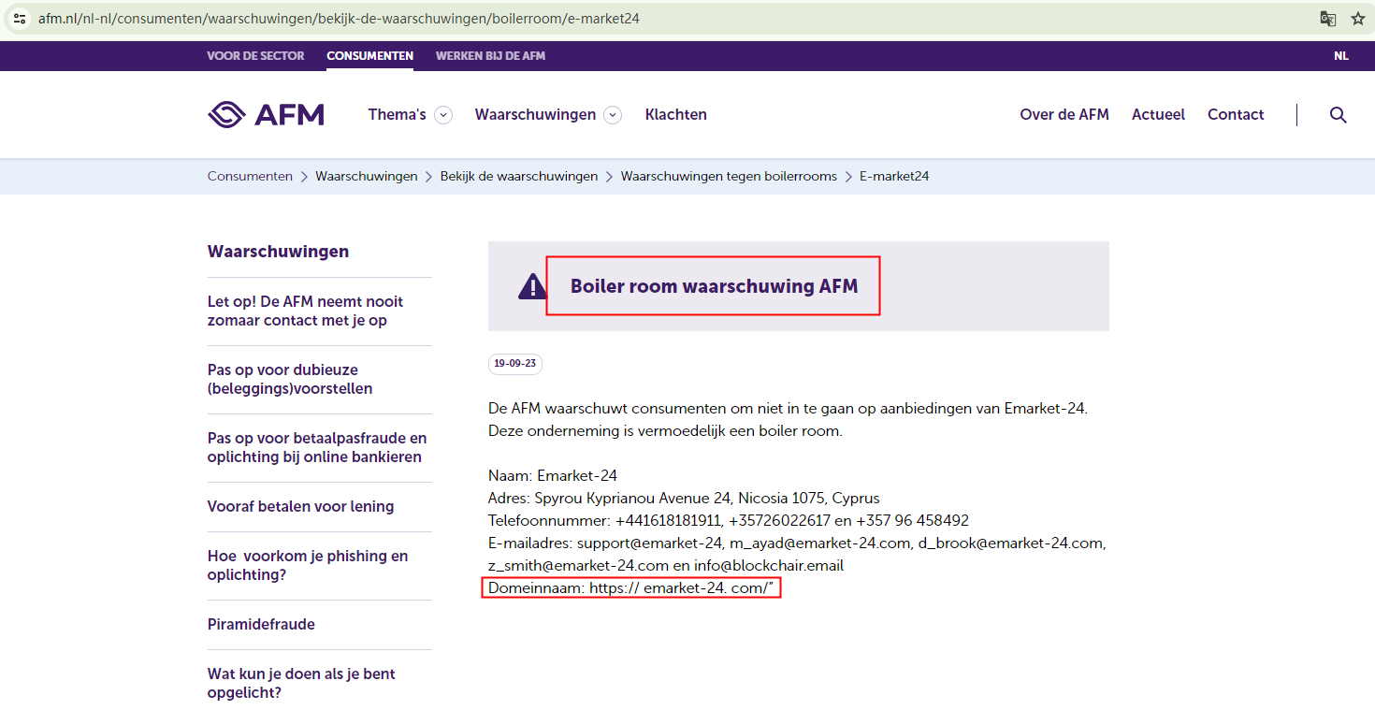1375x710 pixels.
Task: Go to the Actueel page
Action: click(x=1158, y=115)
